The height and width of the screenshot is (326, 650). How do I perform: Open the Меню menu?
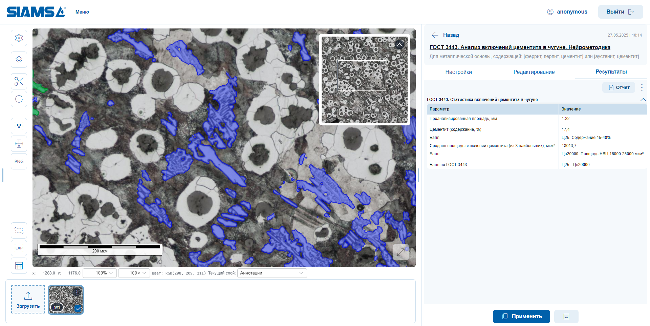(82, 12)
